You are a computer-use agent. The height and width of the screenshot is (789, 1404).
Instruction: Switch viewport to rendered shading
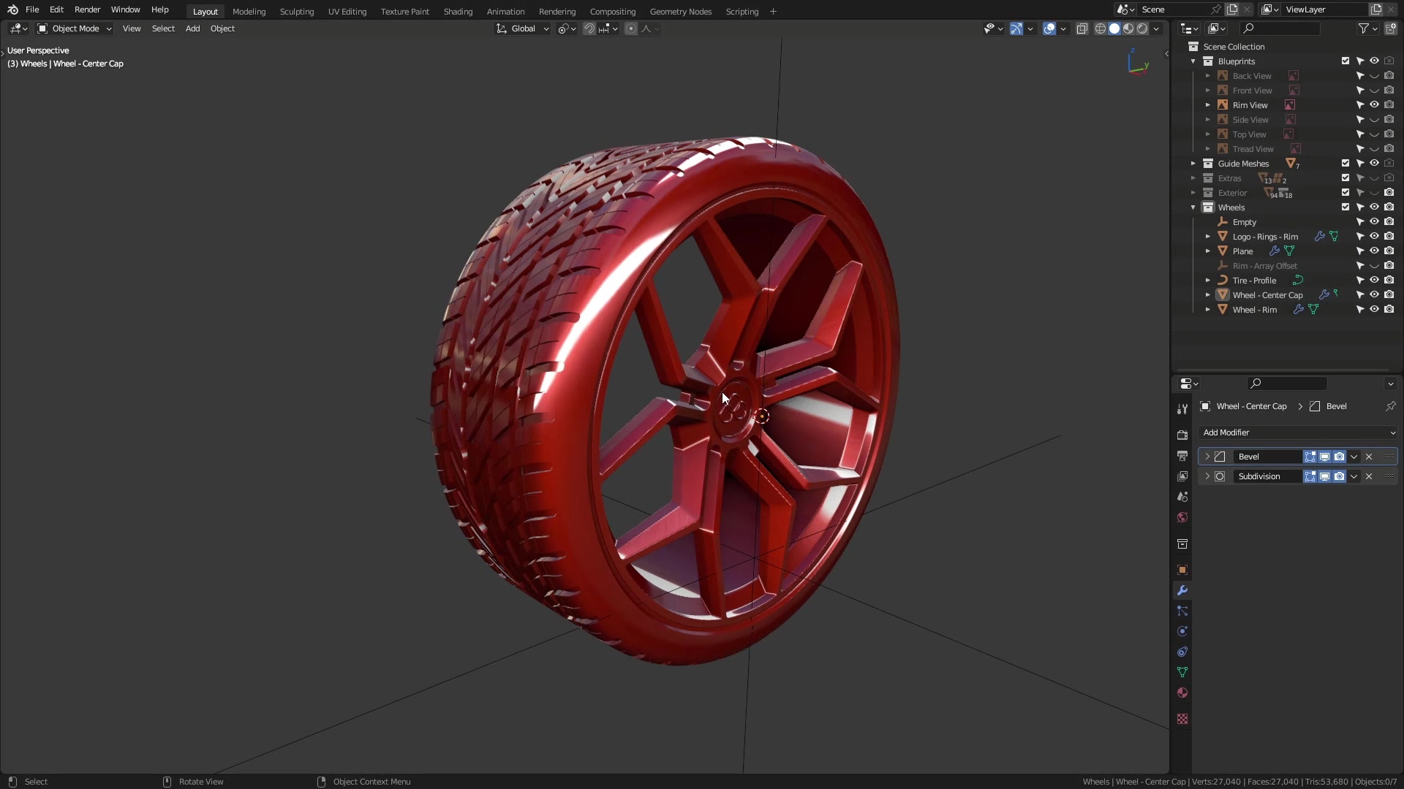pos(1142,28)
